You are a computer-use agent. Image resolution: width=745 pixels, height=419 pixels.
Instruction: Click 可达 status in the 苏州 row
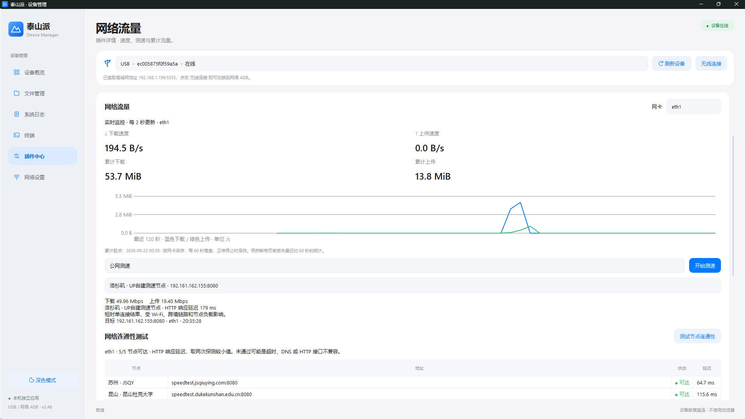(x=682, y=383)
